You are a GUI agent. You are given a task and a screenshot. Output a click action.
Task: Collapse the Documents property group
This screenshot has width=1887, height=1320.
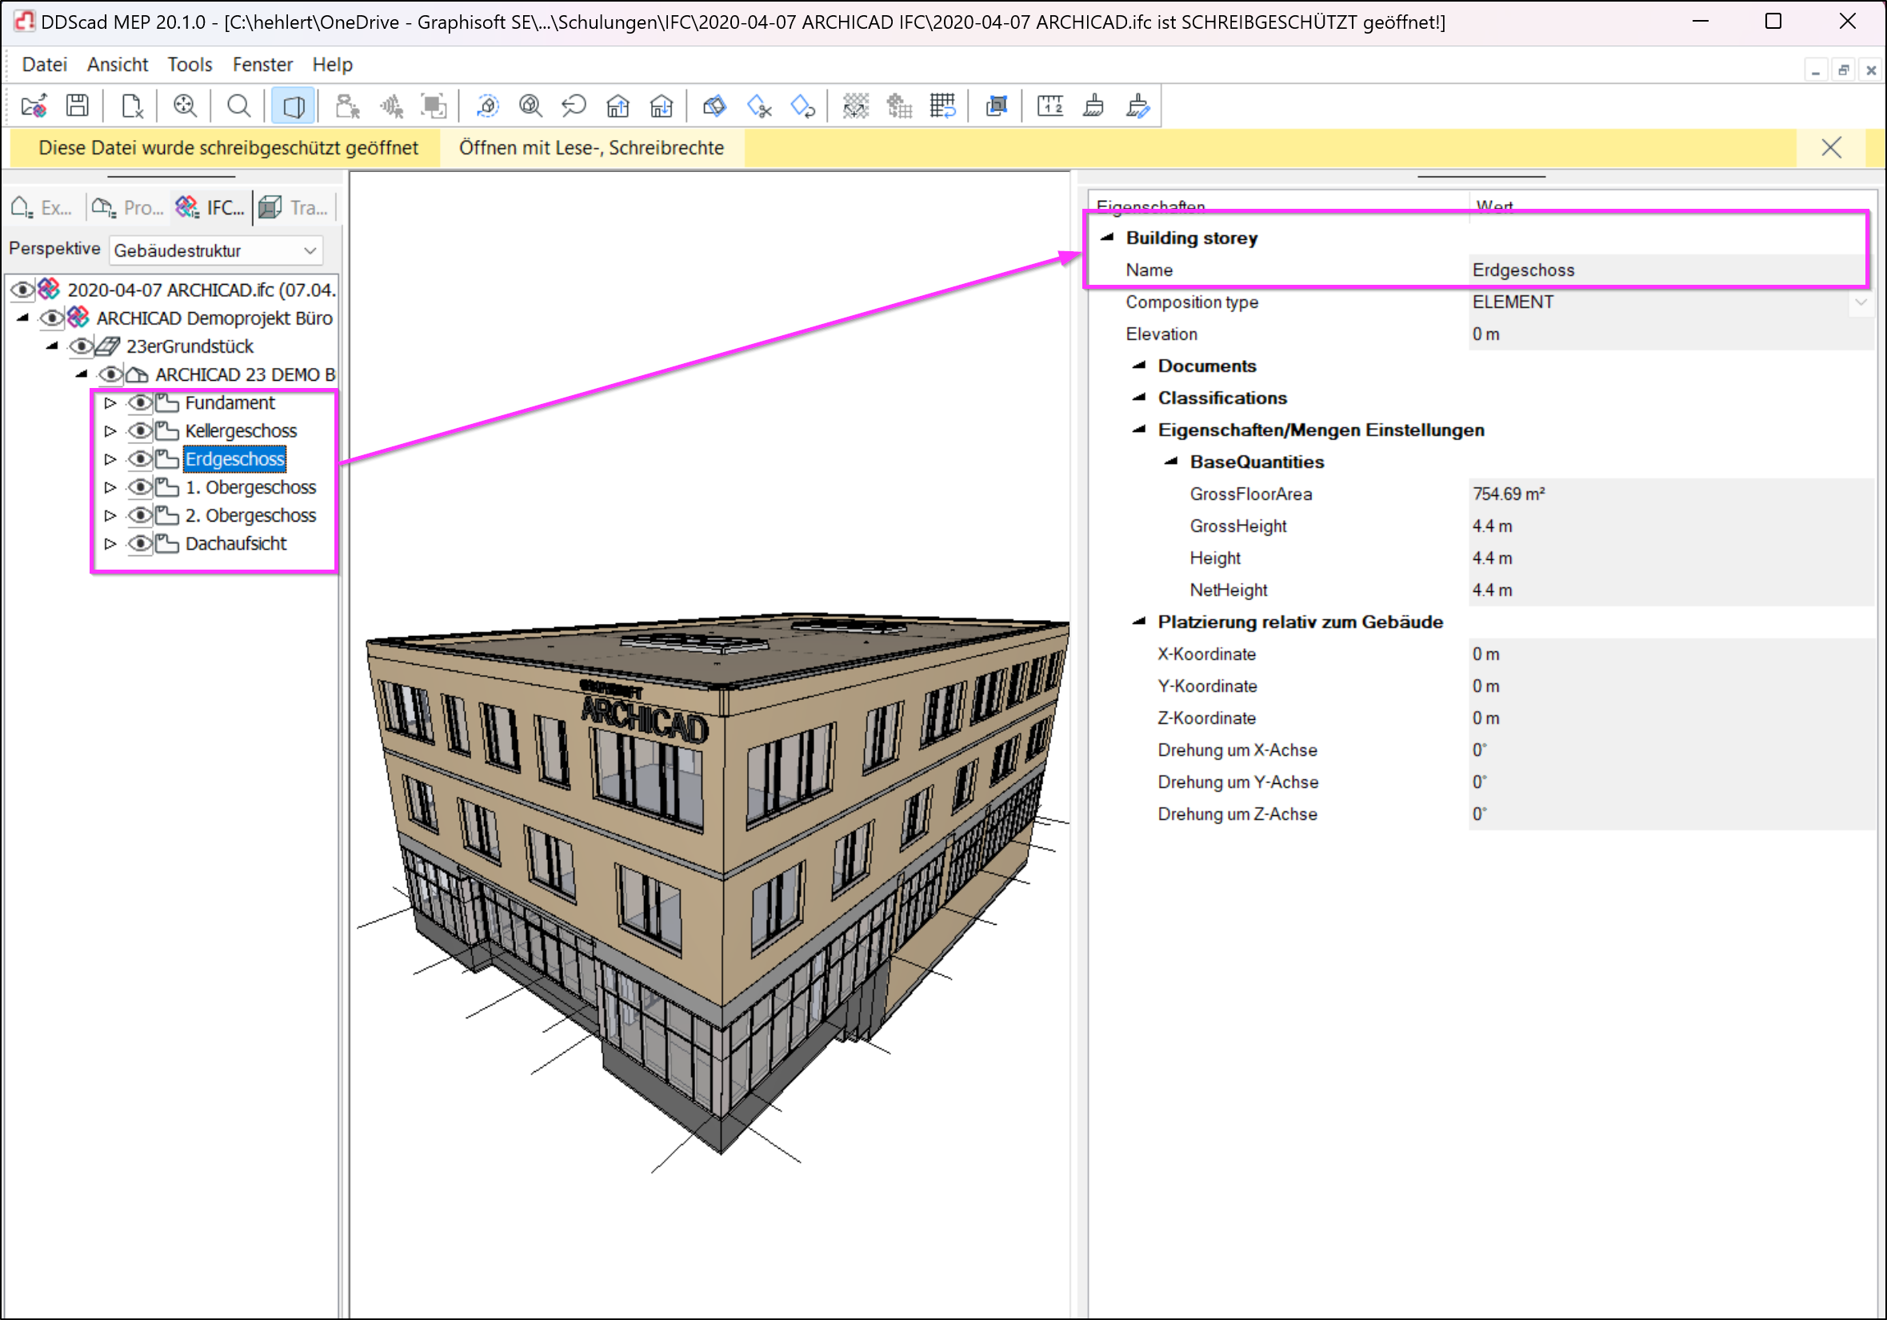(x=1139, y=366)
